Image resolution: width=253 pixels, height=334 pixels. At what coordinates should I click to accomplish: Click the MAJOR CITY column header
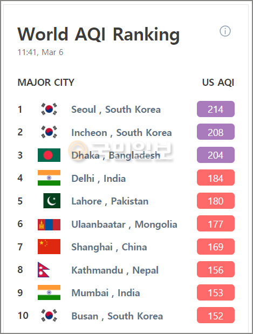[x=46, y=83]
